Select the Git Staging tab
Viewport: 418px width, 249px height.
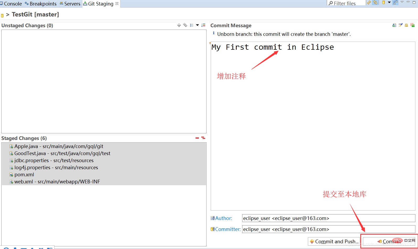[x=101, y=4]
